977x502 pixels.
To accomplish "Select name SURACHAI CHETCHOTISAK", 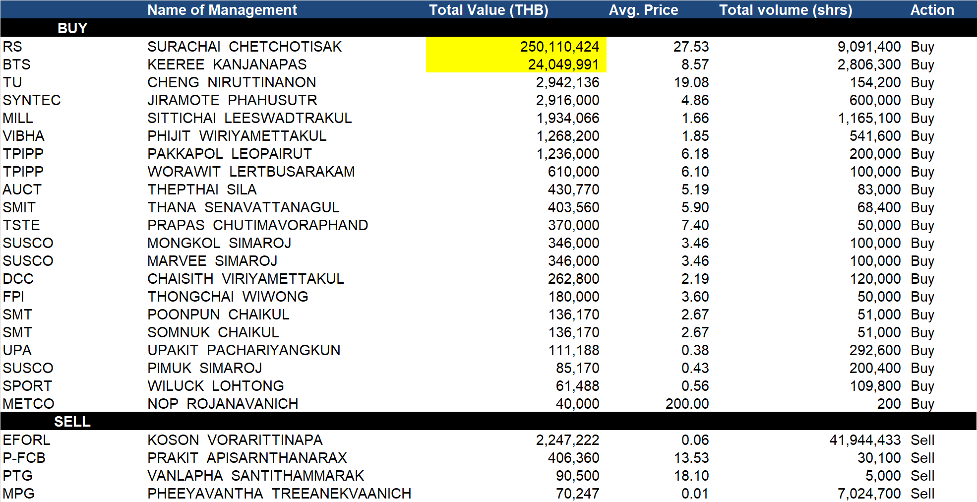I will tap(244, 47).
